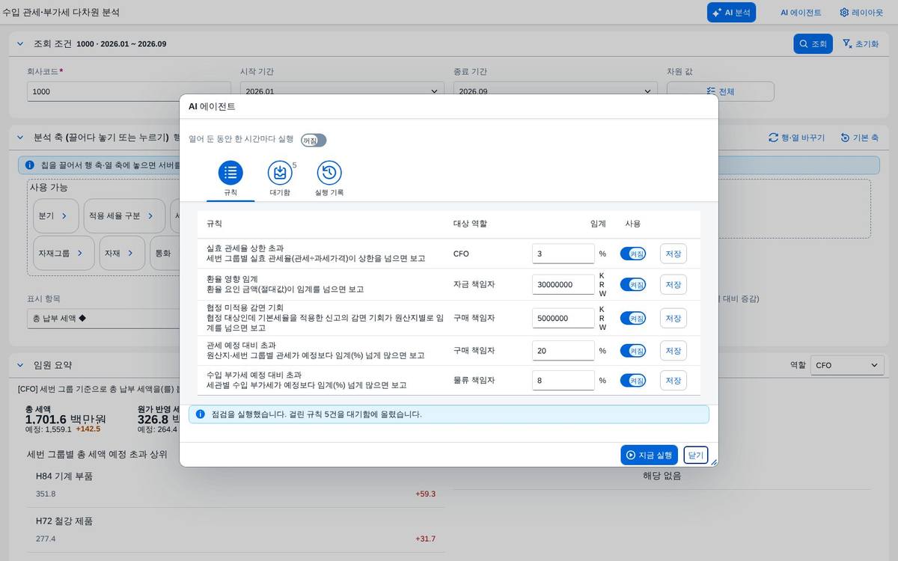Click the 적용 세율 구분 chip
Viewport: 898px width, 561px height.
[124, 215]
